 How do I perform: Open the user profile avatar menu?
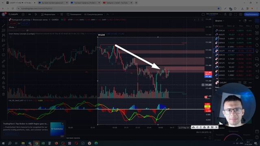[4, 15]
